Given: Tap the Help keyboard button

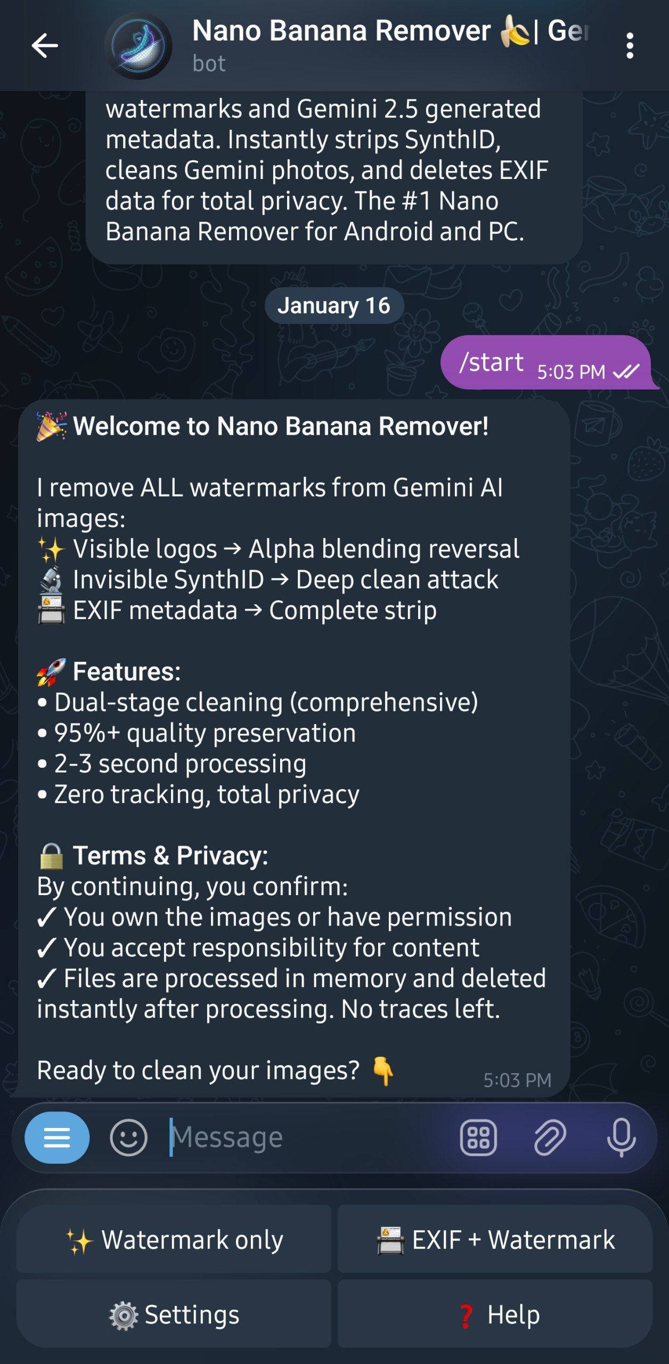Looking at the screenshot, I should pos(495,1314).
